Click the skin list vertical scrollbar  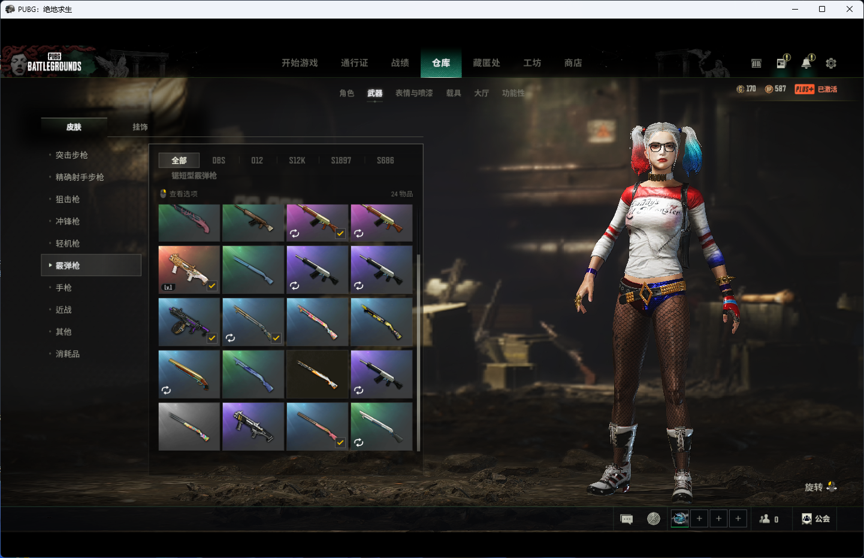tap(418, 352)
